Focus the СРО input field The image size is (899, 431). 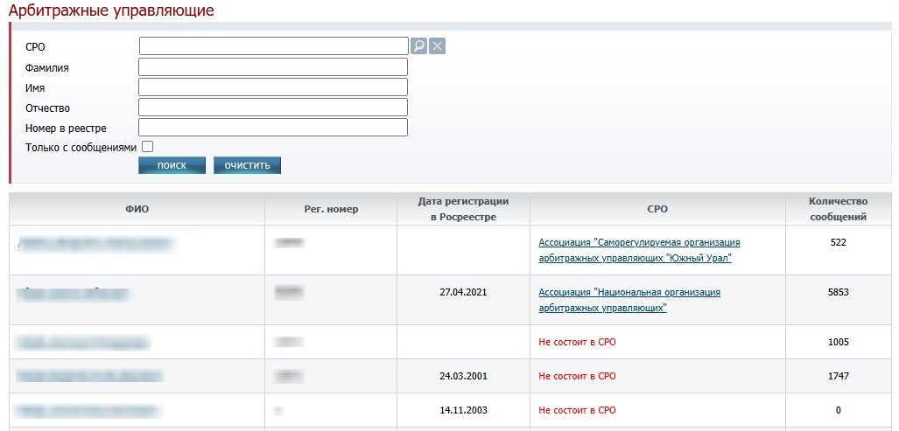pyautogui.click(x=273, y=46)
